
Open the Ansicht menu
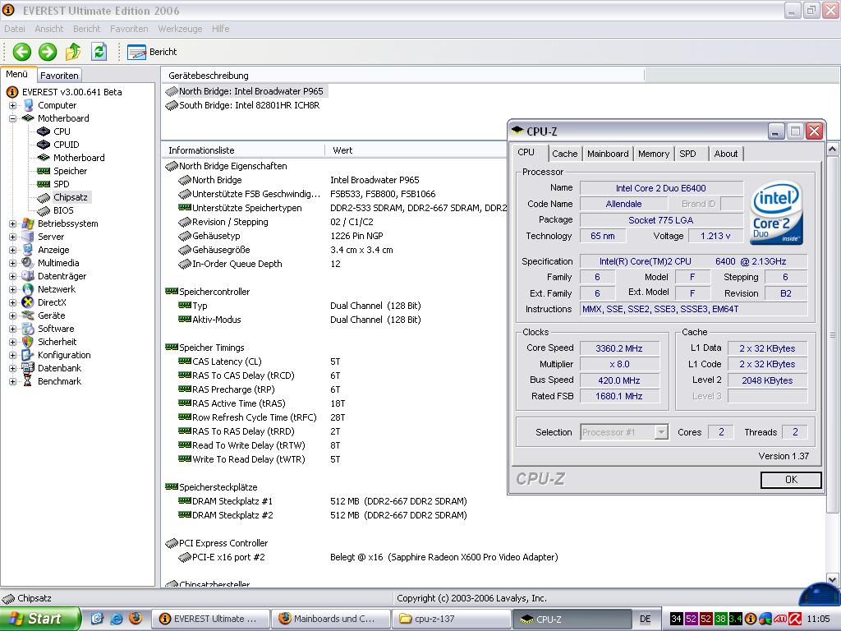tap(48, 29)
